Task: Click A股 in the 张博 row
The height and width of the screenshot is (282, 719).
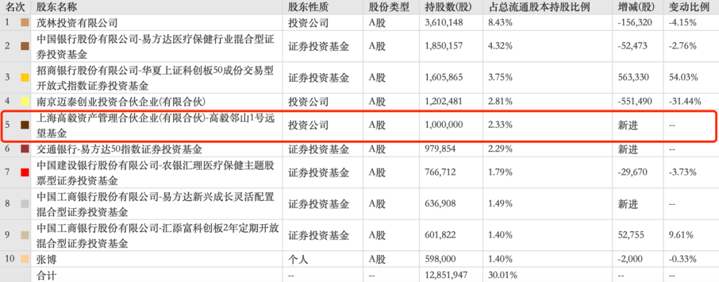Action: pos(377,259)
